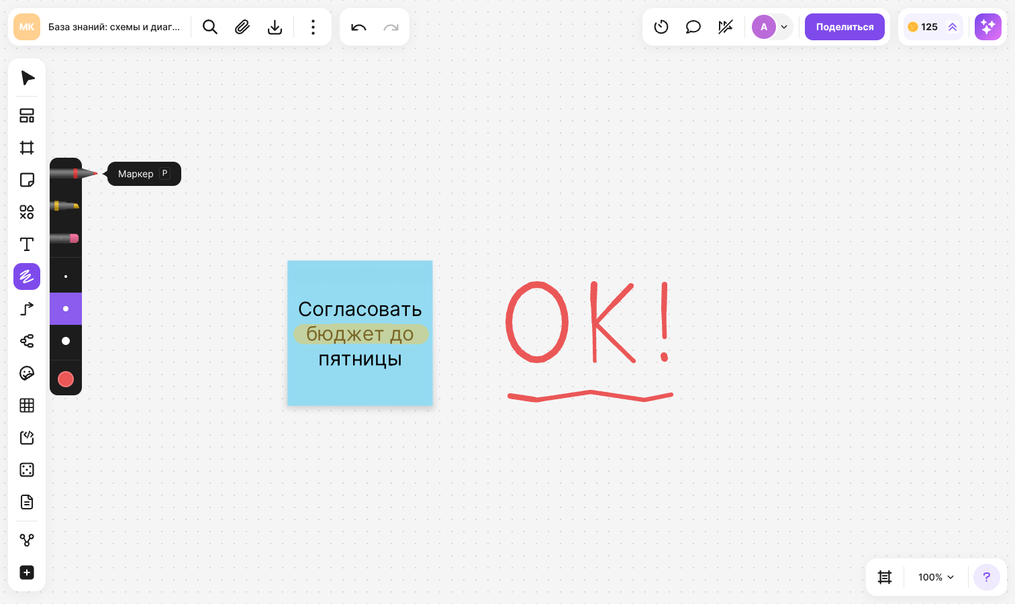The width and height of the screenshot is (1015, 604).
Task: Open the dice tool in sidebar
Action: (27, 470)
